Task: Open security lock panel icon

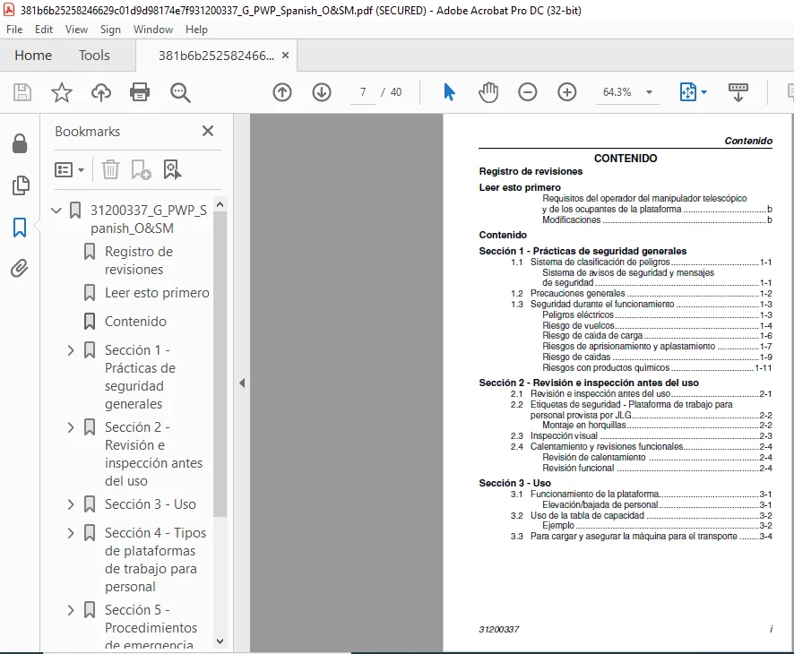Action: [x=20, y=143]
